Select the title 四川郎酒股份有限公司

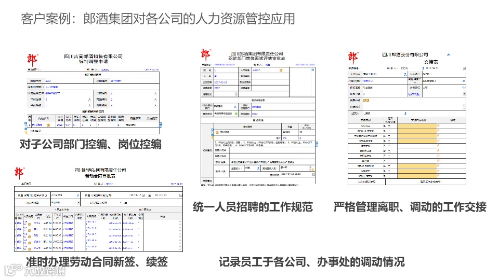[x=405, y=54]
